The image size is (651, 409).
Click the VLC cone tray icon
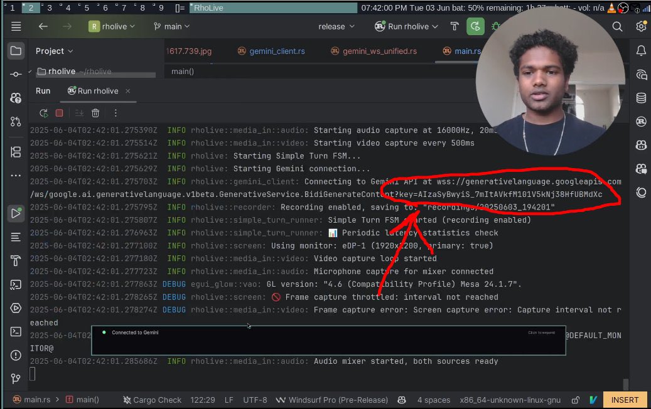point(611,8)
